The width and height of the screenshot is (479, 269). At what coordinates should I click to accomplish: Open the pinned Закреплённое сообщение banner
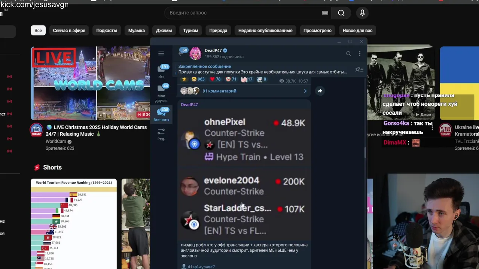263,69
